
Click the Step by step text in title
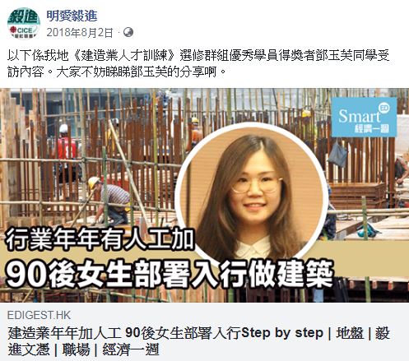click(282, 333)
